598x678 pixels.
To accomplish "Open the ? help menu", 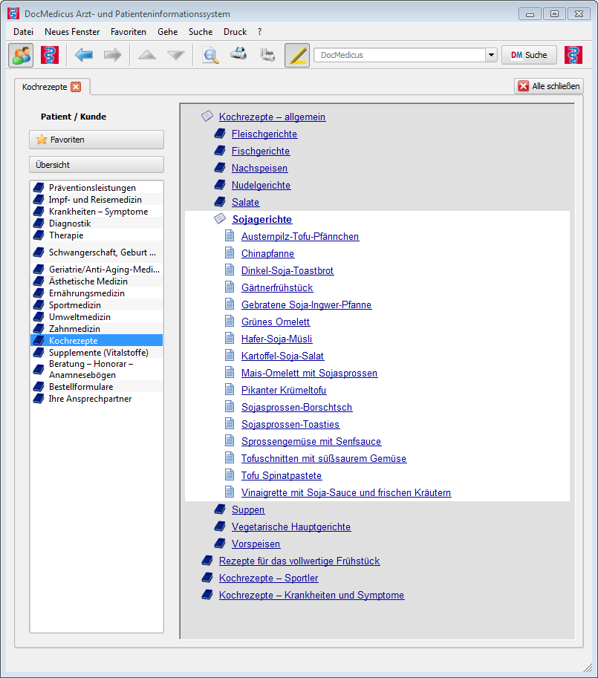I will (259, 32).
